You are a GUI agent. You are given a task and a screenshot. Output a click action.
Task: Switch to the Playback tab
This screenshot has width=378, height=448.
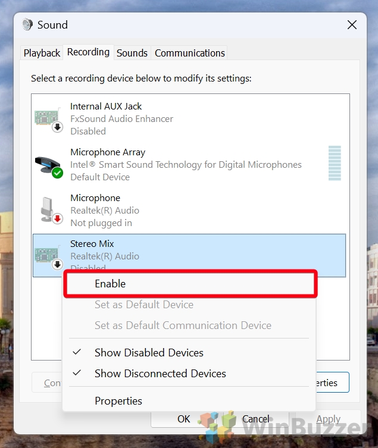42,53
